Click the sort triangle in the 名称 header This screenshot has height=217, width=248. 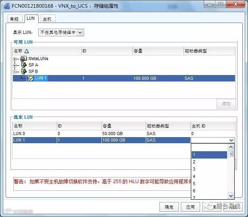tap(27, 51)
